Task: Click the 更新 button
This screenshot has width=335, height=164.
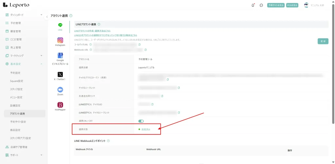Action: point(323,41)
